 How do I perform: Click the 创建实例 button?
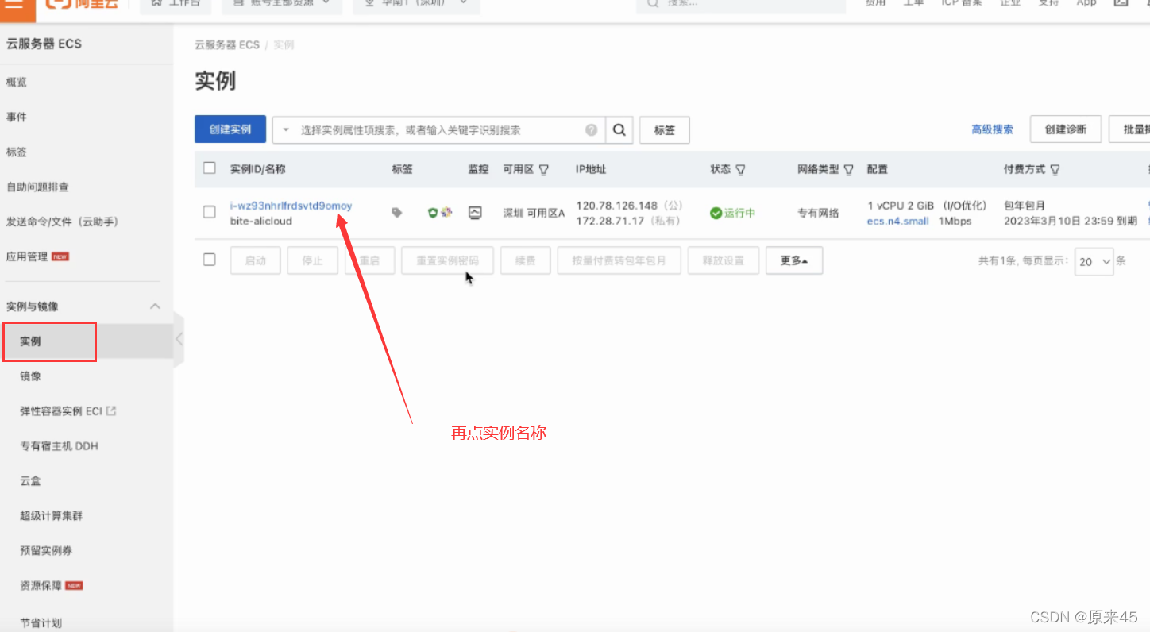(230, 129)
